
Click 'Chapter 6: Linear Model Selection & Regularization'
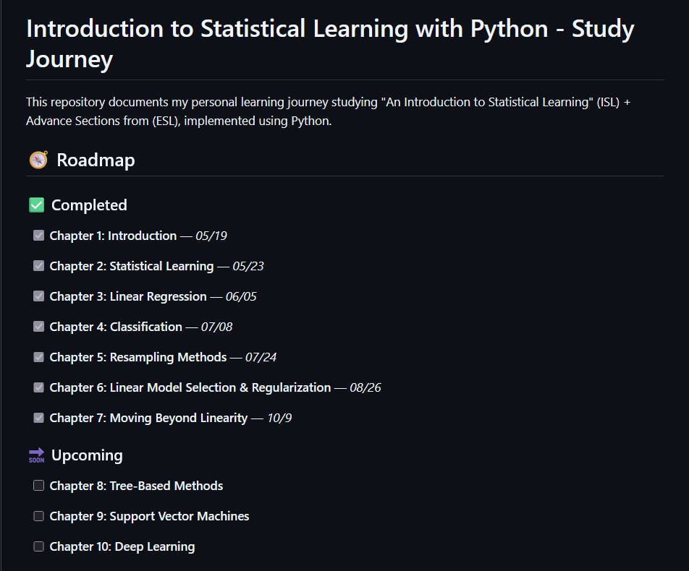tap(190, 387)
